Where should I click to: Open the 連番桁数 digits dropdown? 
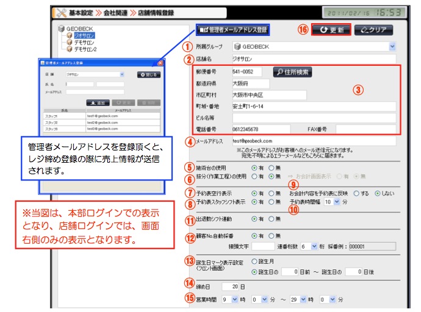[314, 246]
